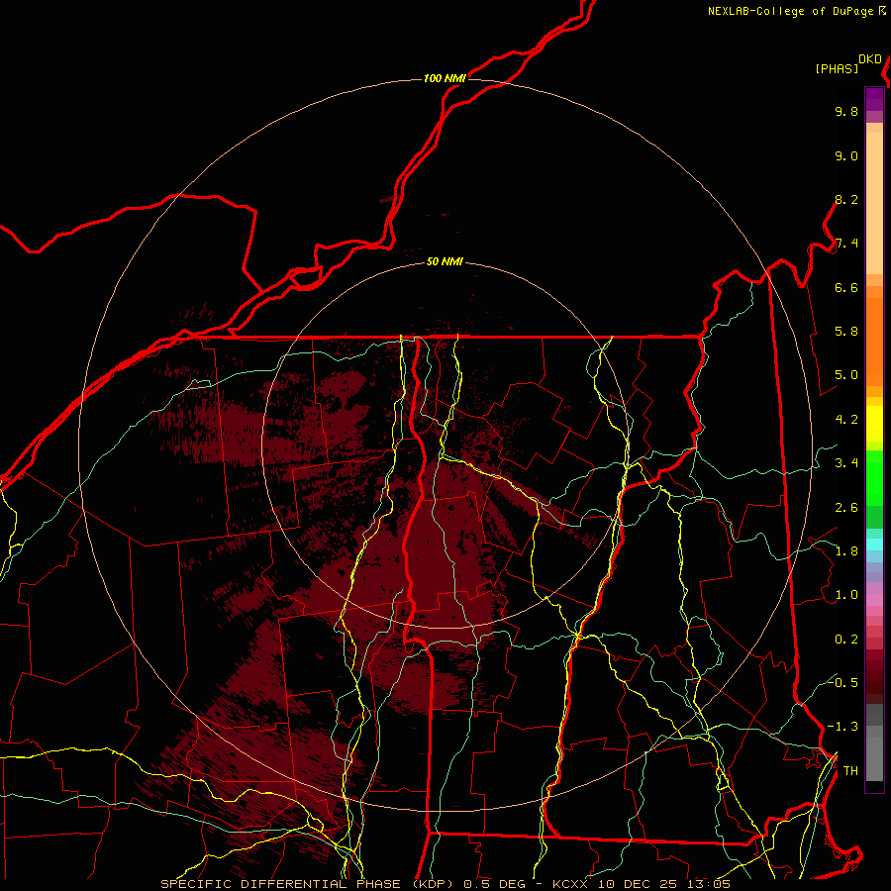Pick the orange segment of the color bar
Image resolution: width=891 pixels, height=891 pixels.
874,341
